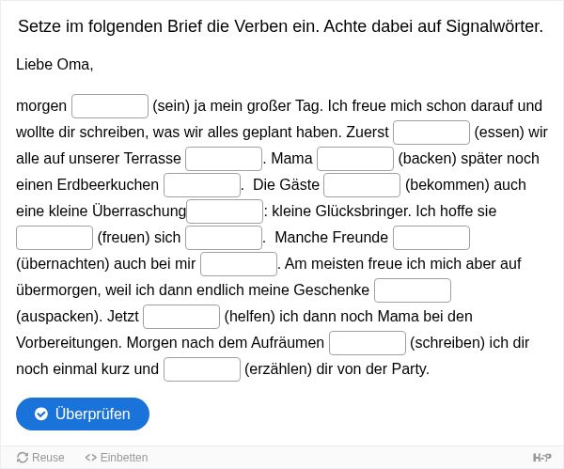Focus the blank after 'kleine Überraschung'
Viewport: 564px width, 469px height.
[225, 211]
